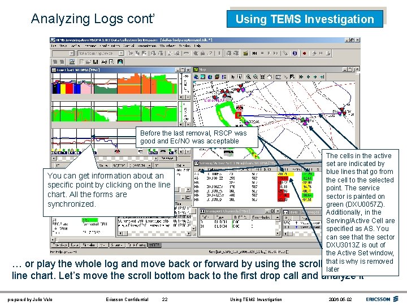Select the zoom in magnifier in Map toolbar
This screenshot has height=305, width=407.
(249, 77)
